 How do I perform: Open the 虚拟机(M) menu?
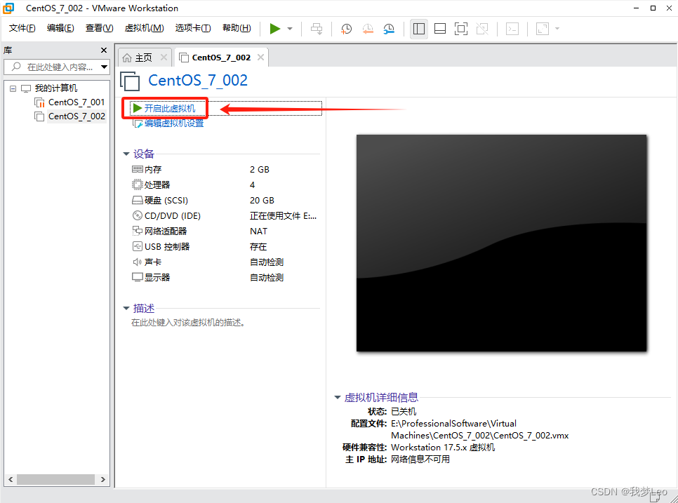point(145,28)
